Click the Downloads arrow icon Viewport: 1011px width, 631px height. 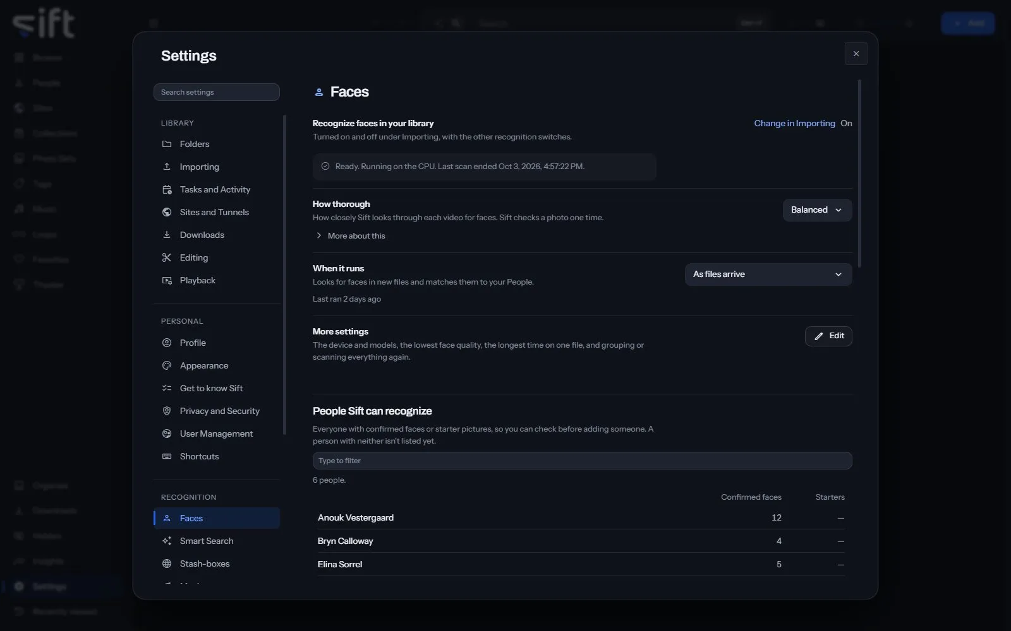167,235
